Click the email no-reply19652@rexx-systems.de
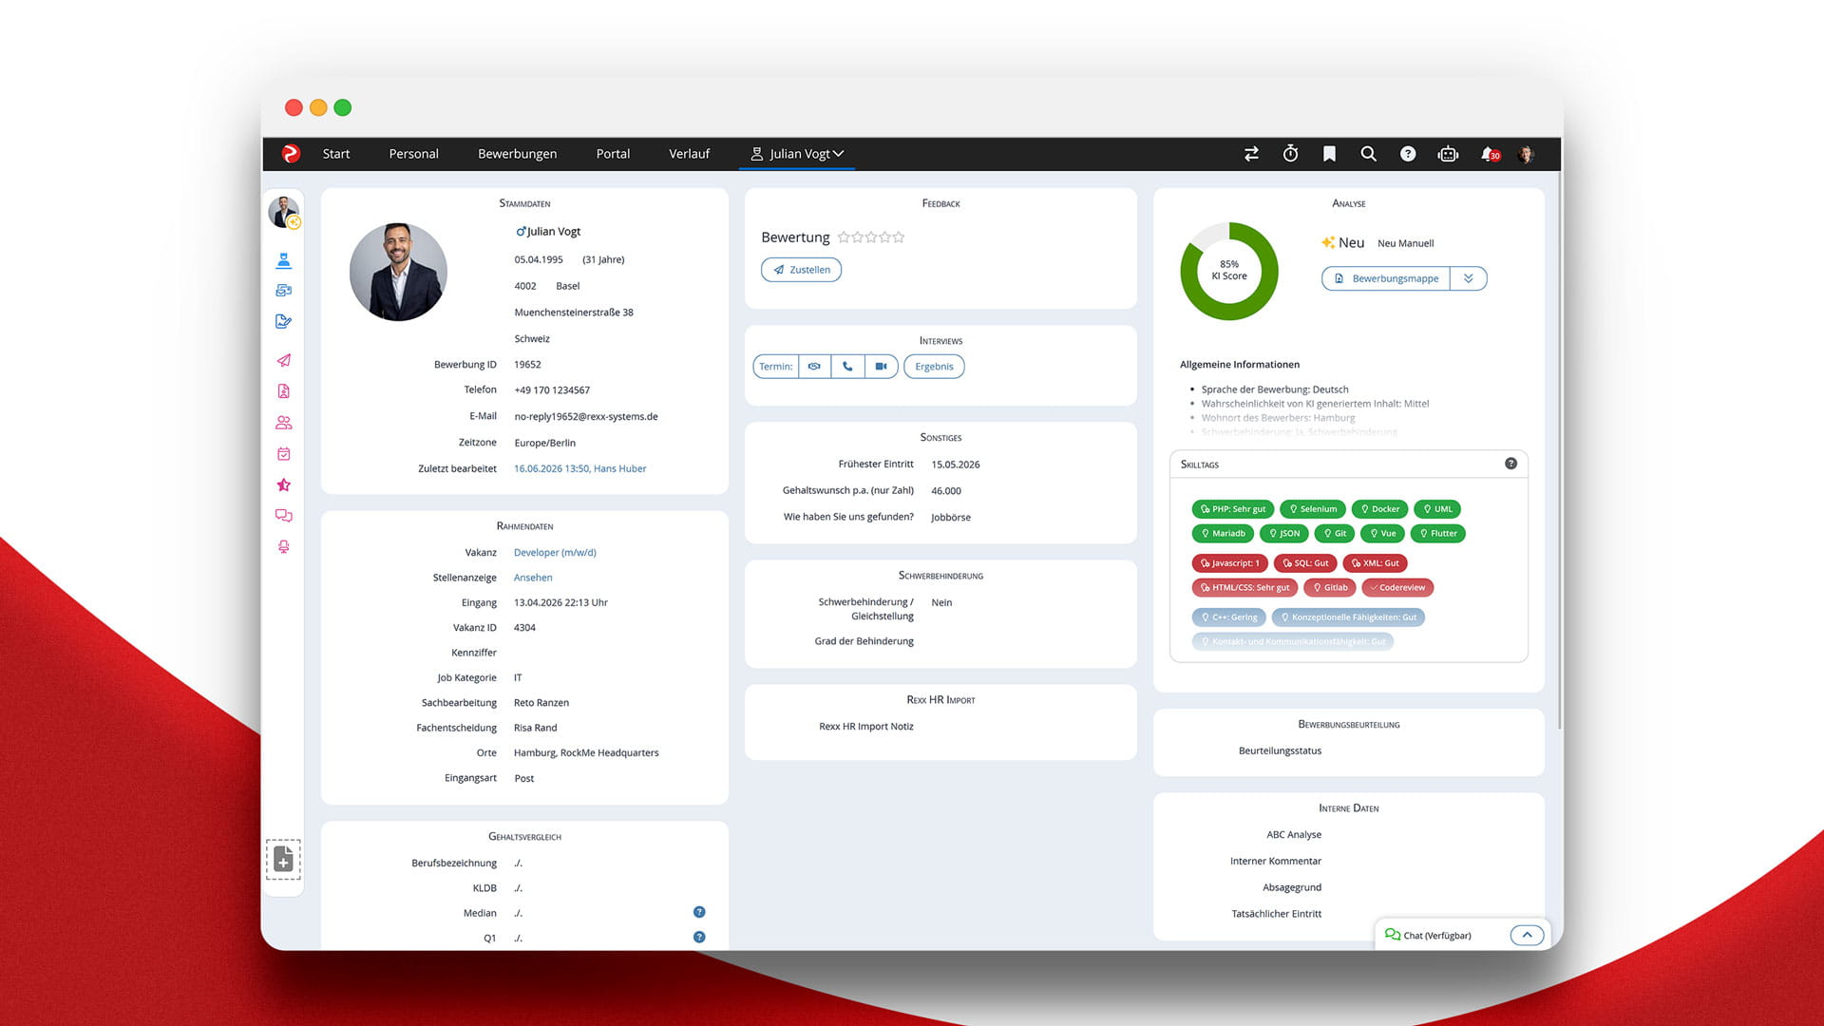Image resolution: width=1824 pixels, height=1026 pixels. 586,416
